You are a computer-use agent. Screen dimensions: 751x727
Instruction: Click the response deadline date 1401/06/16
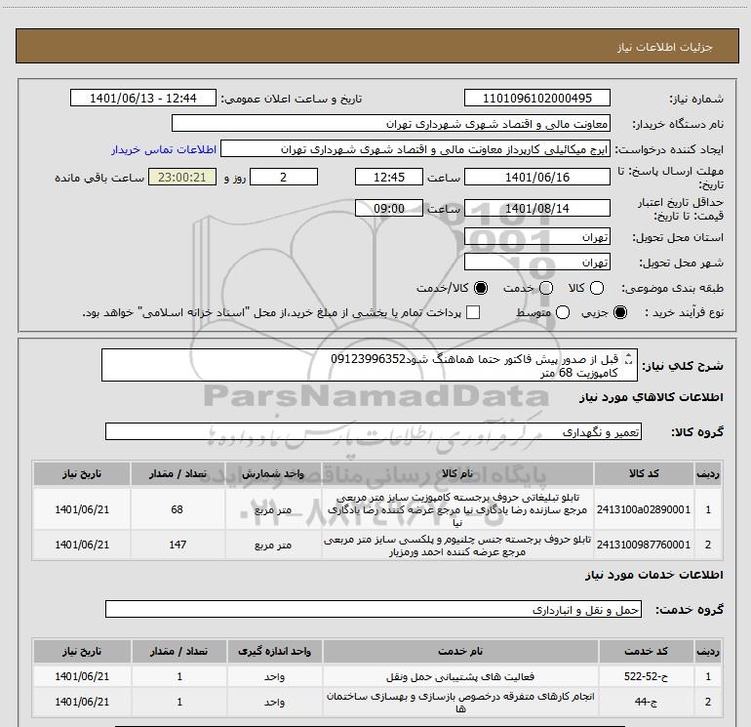[x=536, y=177]
